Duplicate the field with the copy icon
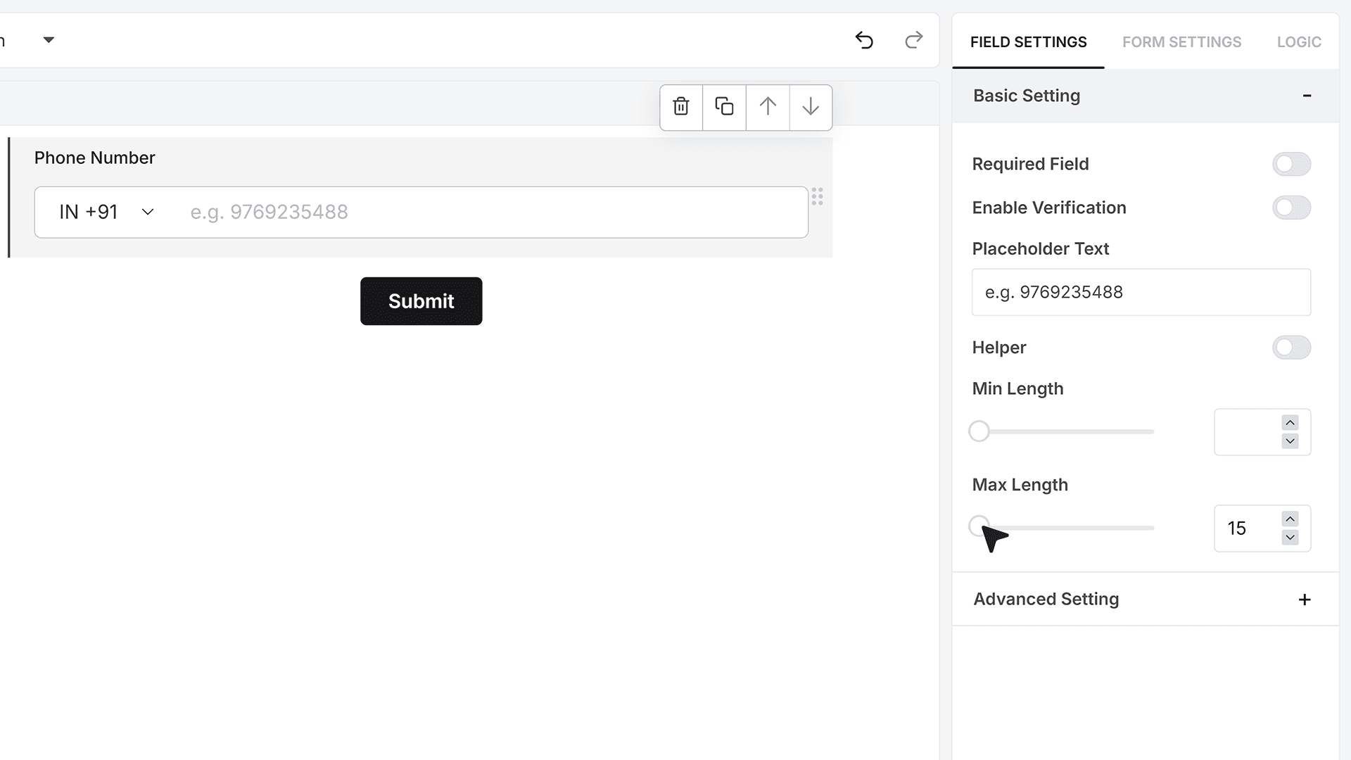The height and width of the screenshot is (760, 1351). coord(724,107)
